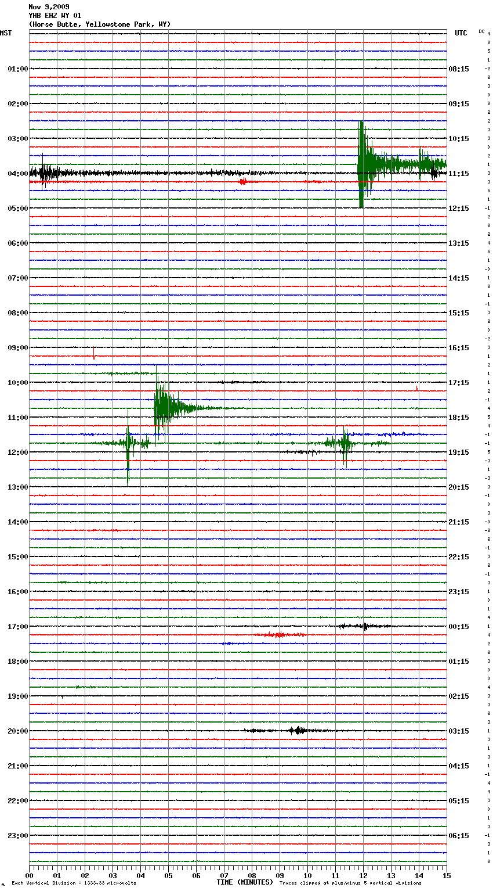
Task: Select the station code 'YHB EHZ WY 01'
Action: 55,16
